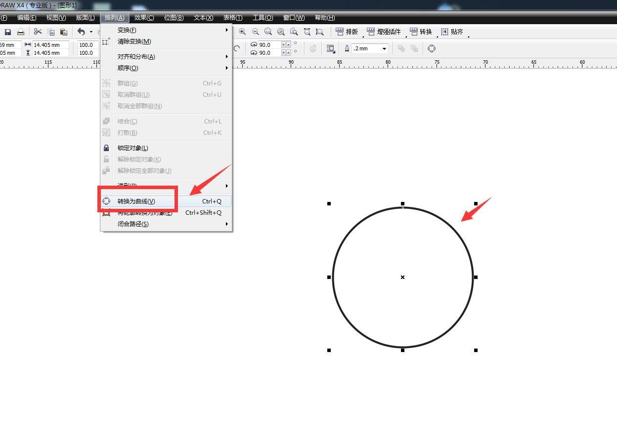The image size is (617, 434).
Task: Click Convert to Curves icon on property bar
Action: 432,48
